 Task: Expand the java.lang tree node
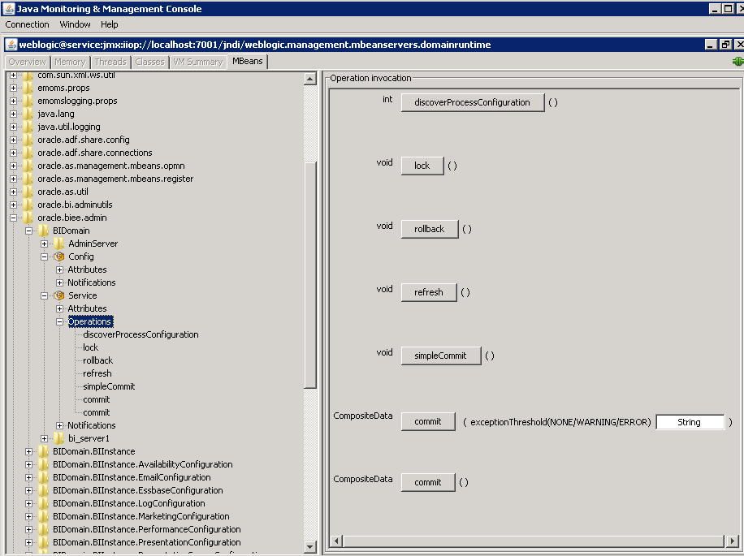tap(13, 114)
